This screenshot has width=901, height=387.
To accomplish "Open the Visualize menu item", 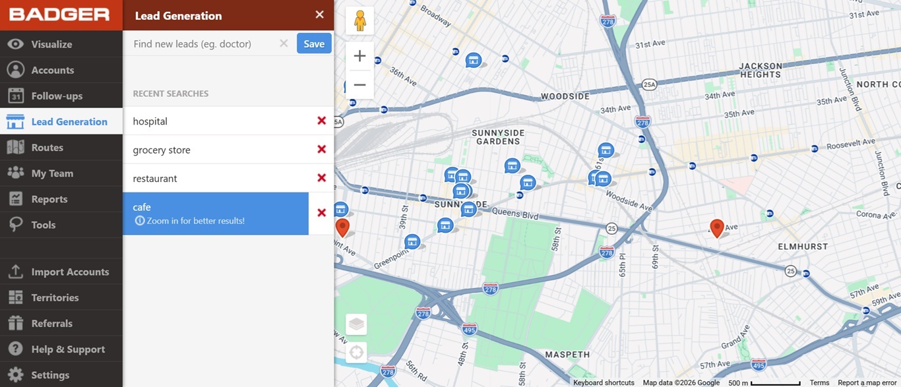I will [51, 44].
